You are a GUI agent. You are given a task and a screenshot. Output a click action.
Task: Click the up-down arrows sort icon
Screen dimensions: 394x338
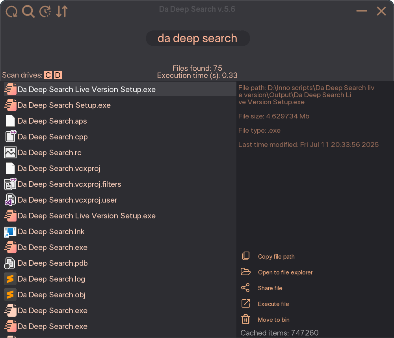[62, 11]
